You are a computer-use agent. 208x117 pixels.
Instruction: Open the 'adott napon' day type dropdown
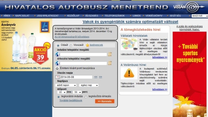[66, 85]
